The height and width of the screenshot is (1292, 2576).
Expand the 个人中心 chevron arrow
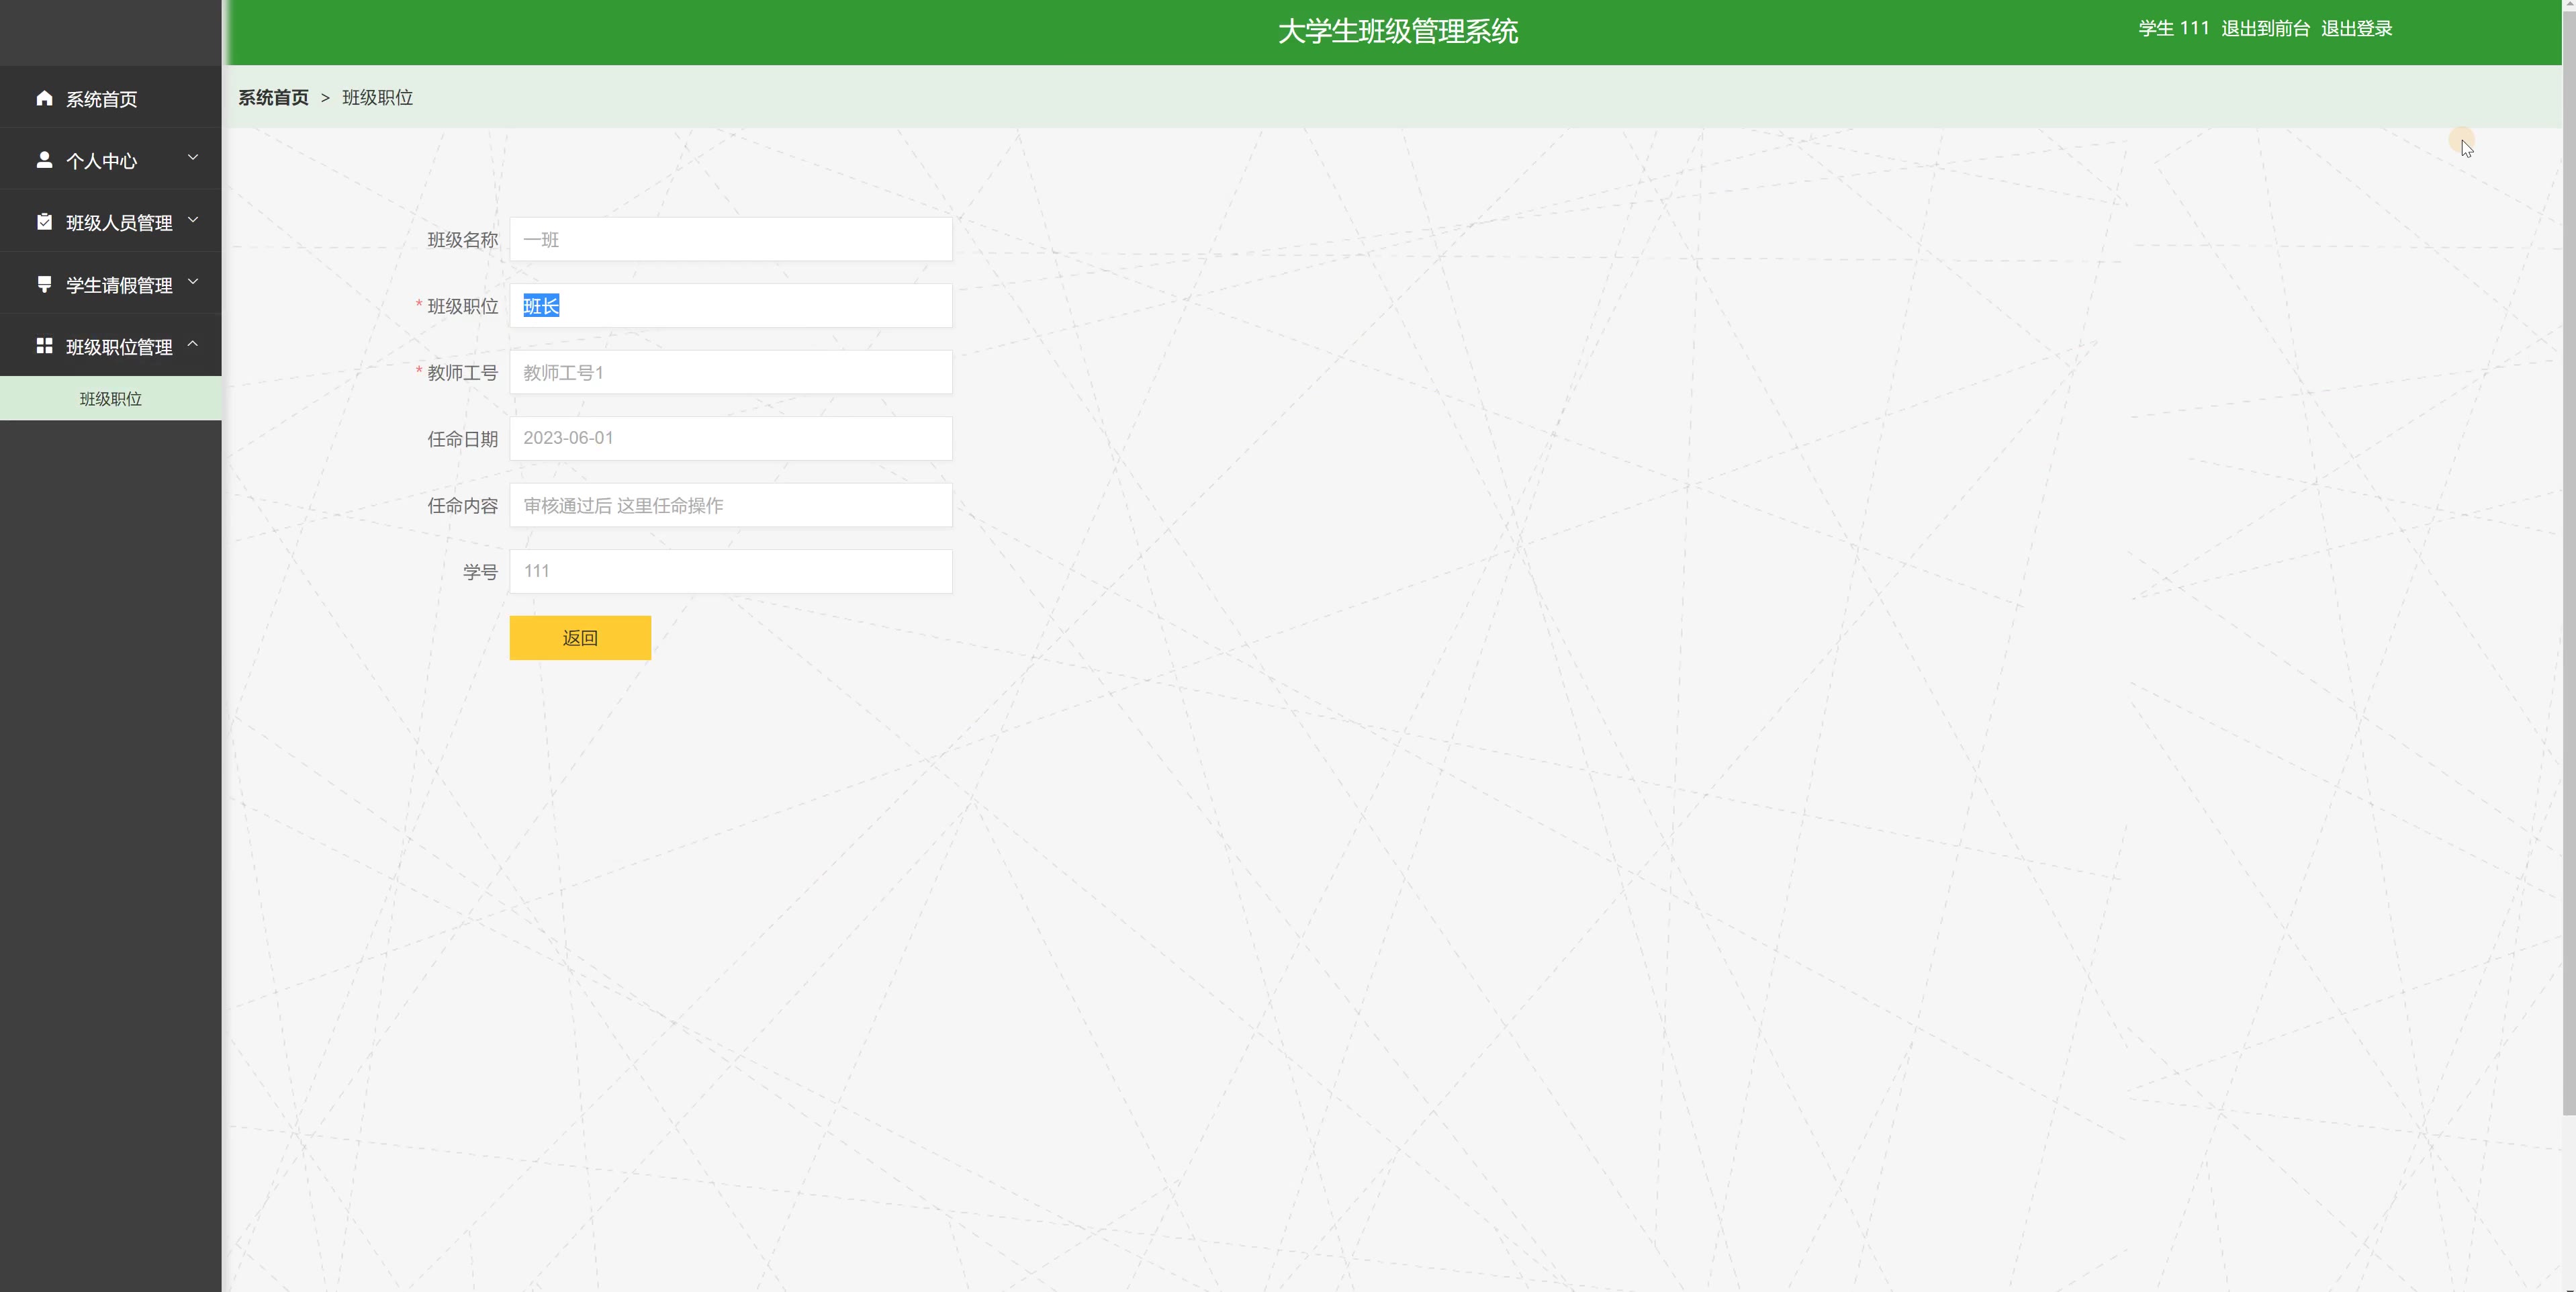click(193, 158)
